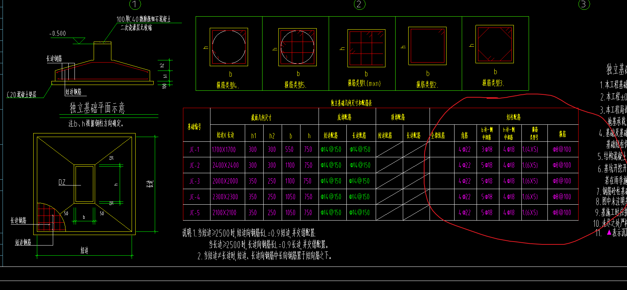Select the JC-5 foundation row label
This screenshot has height=290, width=627.
(195, 213)
